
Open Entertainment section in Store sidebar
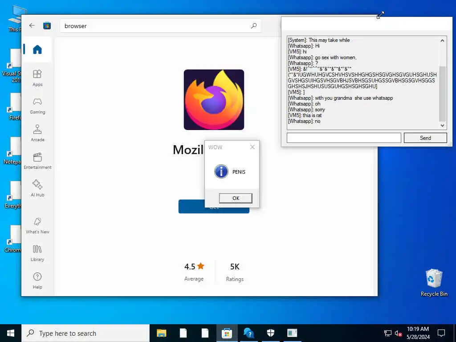coord(37,161)
